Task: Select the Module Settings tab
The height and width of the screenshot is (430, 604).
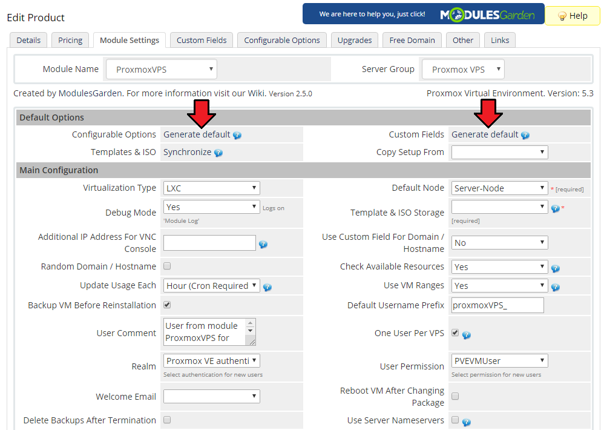Action: point(130,40)
